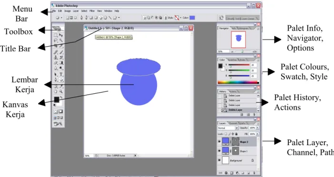Select the Lasso tool
Viewport: 334px width, 177px height.
(x=56, y=40)
